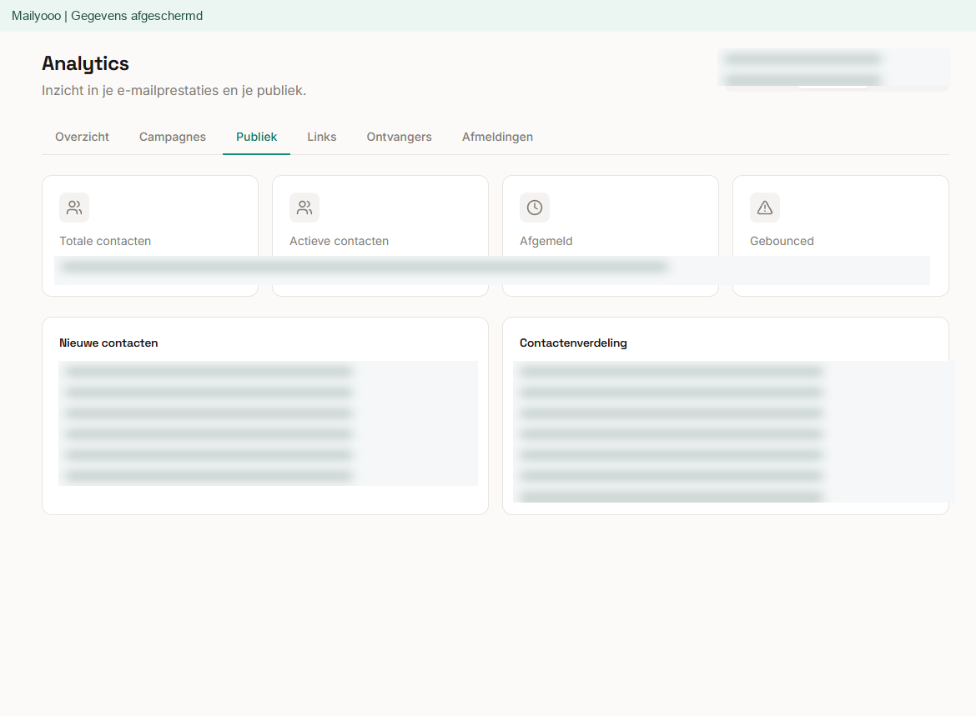Go to the Links tab
976x716 pixels.
pos(322,137)
